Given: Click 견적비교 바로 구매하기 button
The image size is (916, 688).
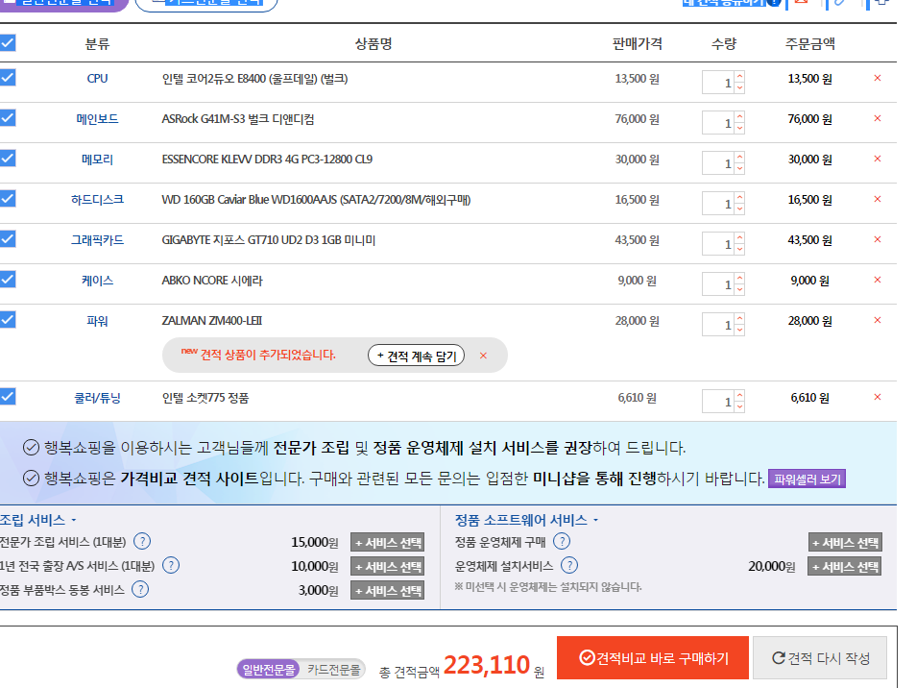Looking at the screenshot, I should point(653,658).
